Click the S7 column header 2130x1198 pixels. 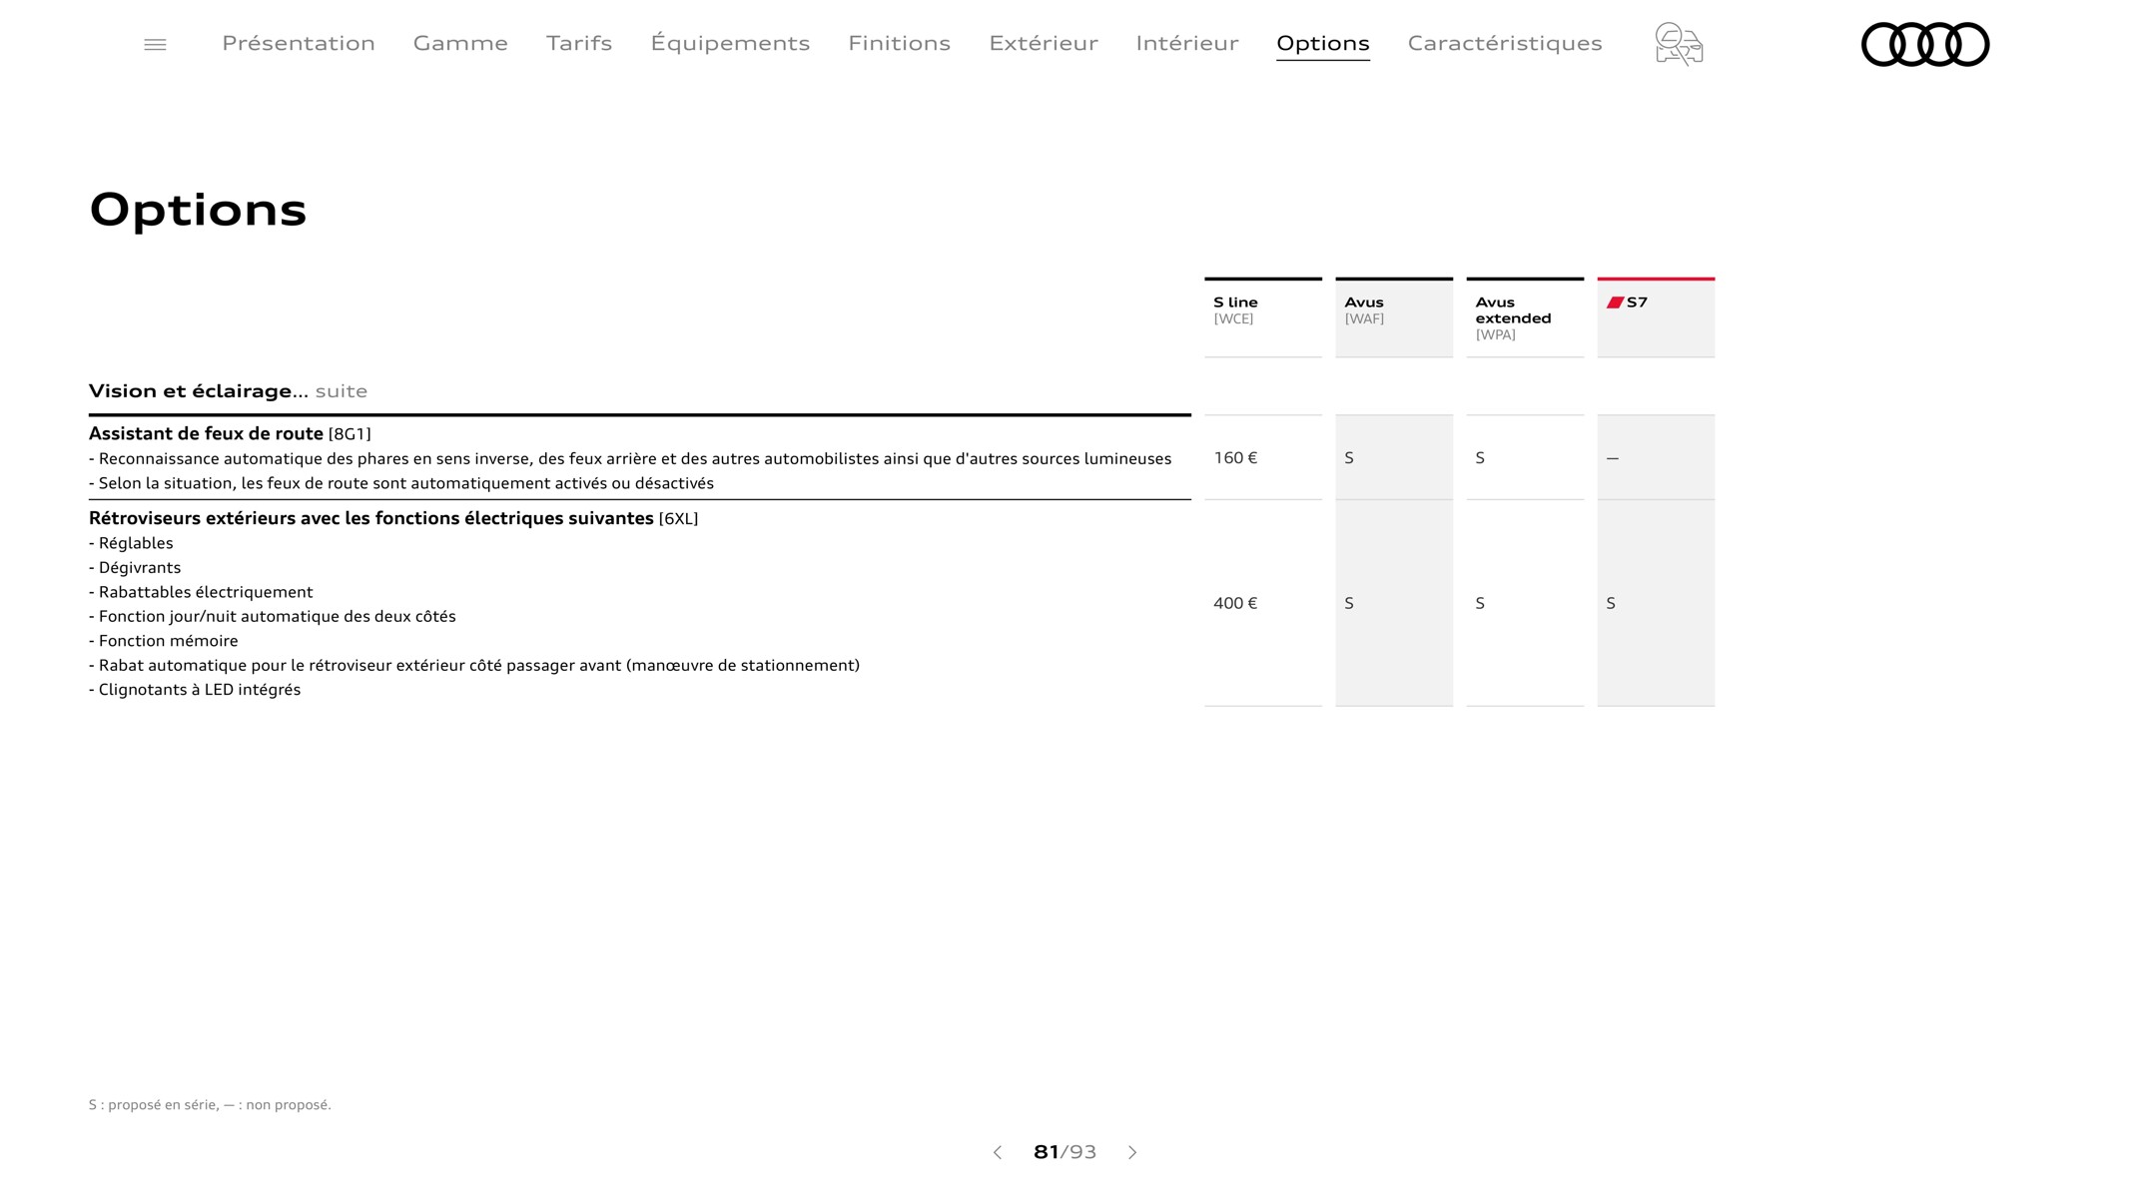(x=1656, y=317)
